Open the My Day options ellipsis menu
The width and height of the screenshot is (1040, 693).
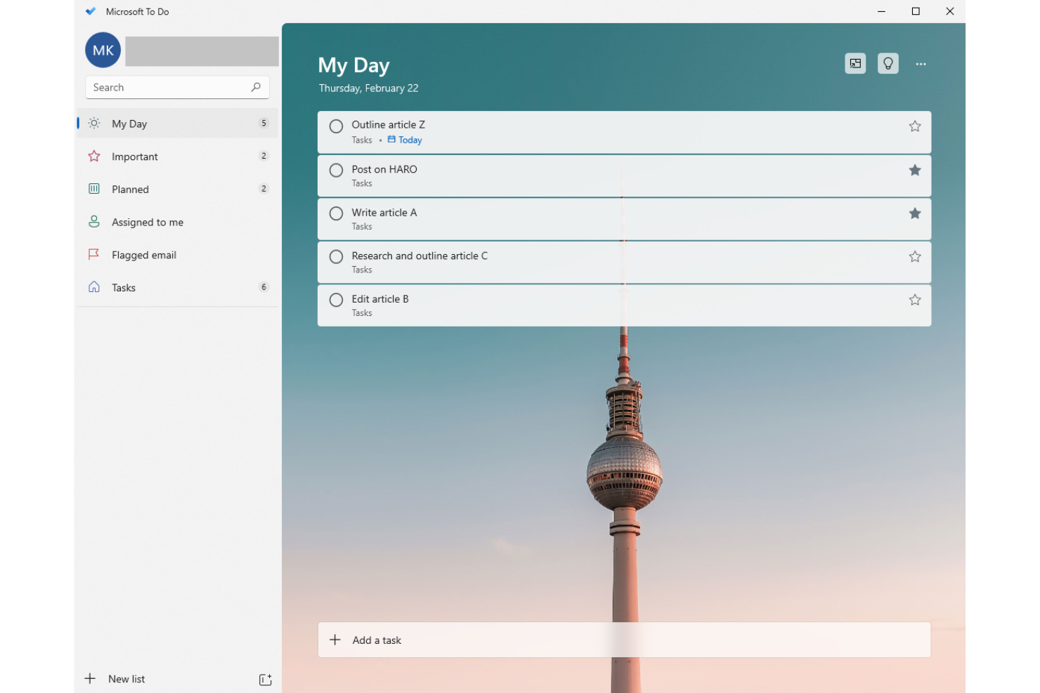point(921,63)
